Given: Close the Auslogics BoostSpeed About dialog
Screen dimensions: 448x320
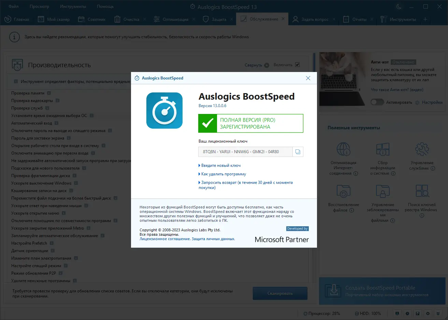Looking at the screenshot, I should coord(308,78).
